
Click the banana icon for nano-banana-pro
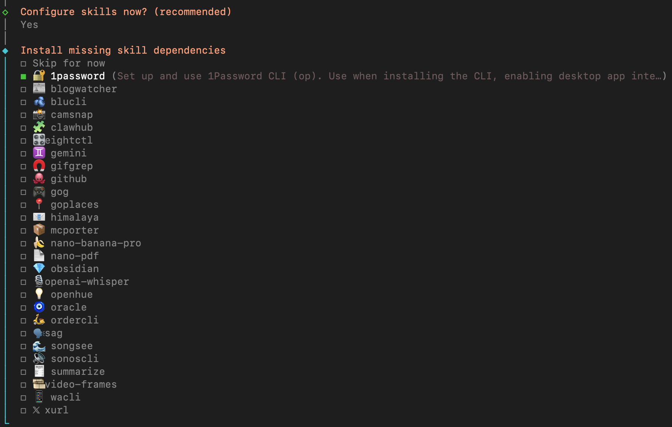coord(39,243)
